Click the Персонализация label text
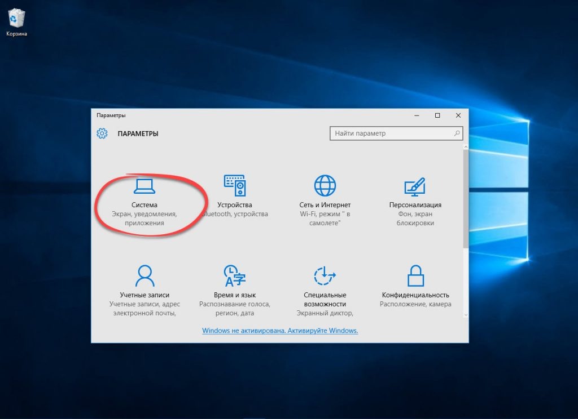 415,205
